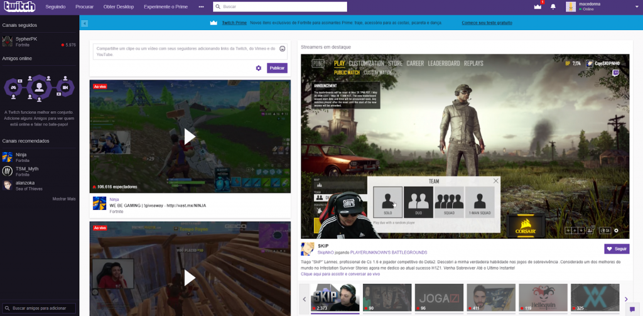Screen dimensions: 643x316
Task: Click Mostrar Mais in sidebar
Action: click(x=64, y=199)
